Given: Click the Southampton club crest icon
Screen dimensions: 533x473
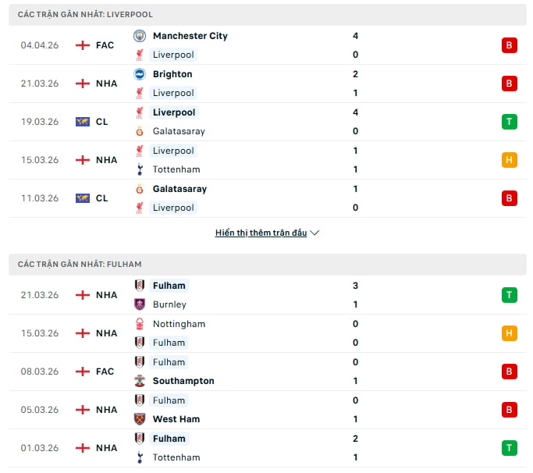Looking at the screenshot, I should 140,381.
